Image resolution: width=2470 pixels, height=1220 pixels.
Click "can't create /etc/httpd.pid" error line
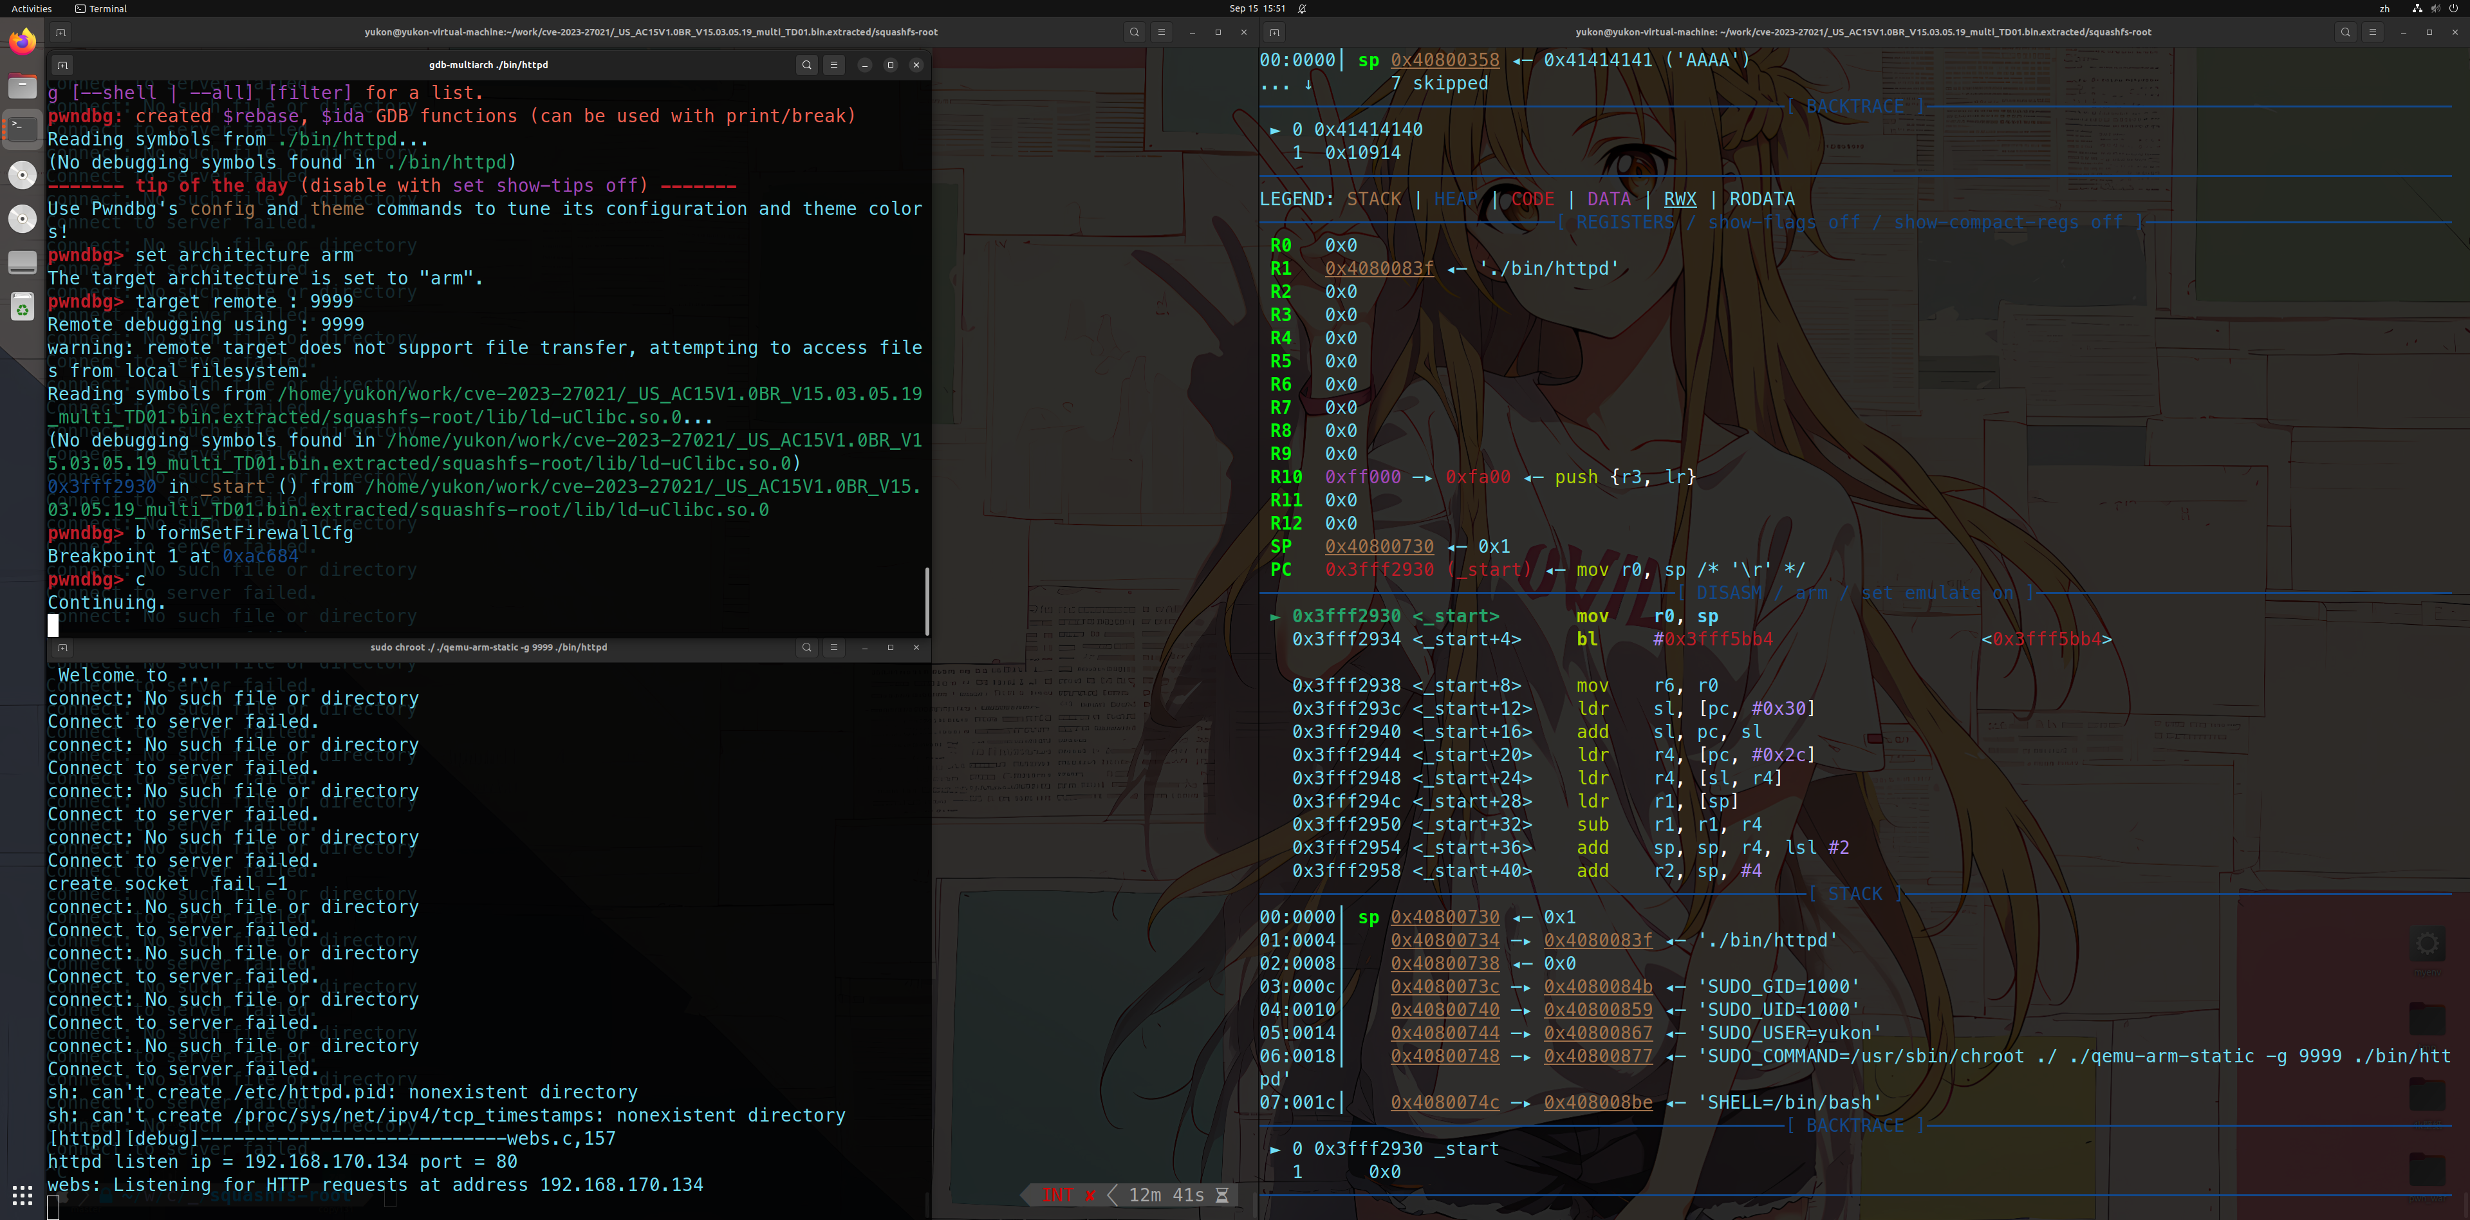coord(342,1093)
